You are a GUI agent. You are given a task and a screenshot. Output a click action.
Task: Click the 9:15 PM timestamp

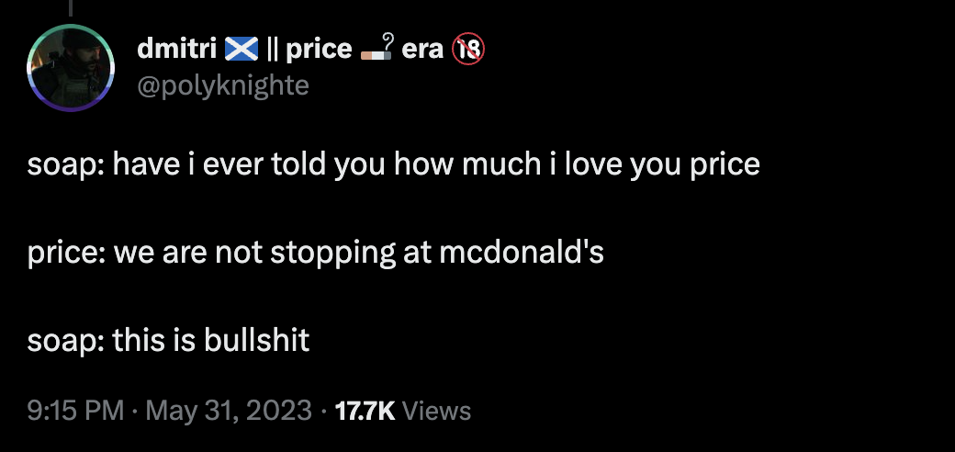(x=75, y=411)
